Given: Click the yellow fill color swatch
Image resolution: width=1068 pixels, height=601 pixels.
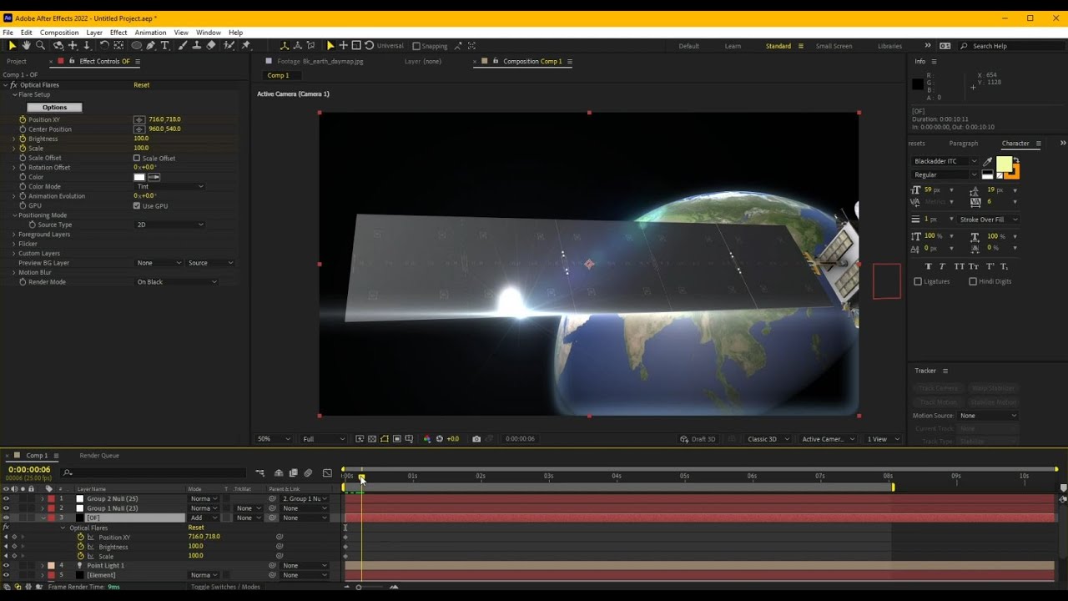Looking at the screenshot, I should click(1004, 164).
